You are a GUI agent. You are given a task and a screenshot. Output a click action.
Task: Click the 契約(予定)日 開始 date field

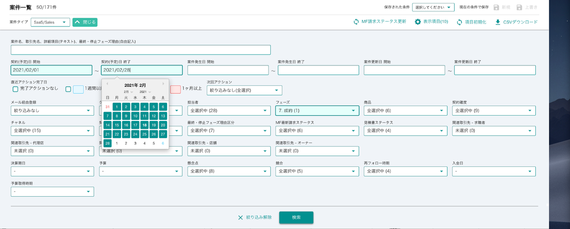point(51,70)
